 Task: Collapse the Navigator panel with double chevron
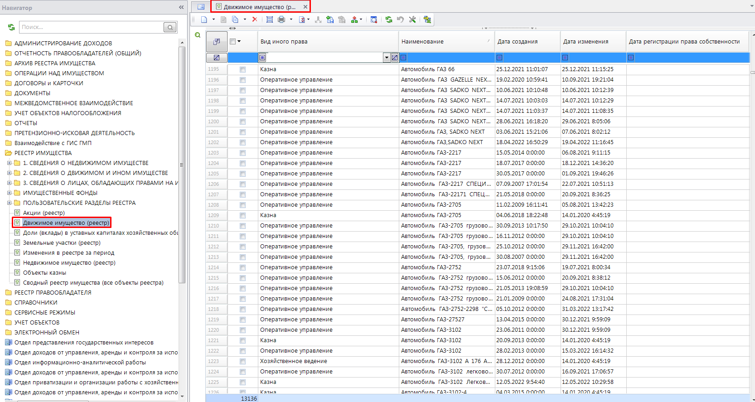181,7
